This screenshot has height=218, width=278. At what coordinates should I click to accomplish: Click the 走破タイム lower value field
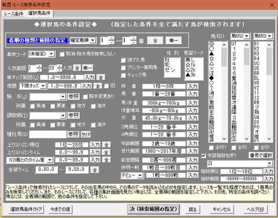(x=46, y=169)
